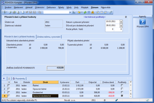The image size is (154, 103).
Task: Select the Opravné dodatečné cell in row 4
Action: coord(45,96)
